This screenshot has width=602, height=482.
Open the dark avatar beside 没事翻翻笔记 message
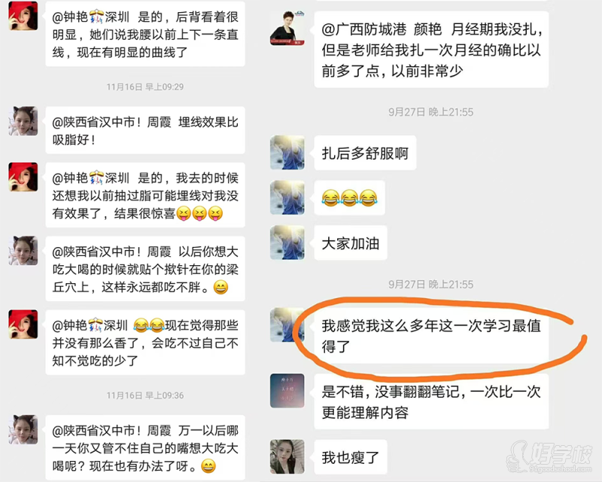[287, 391]
